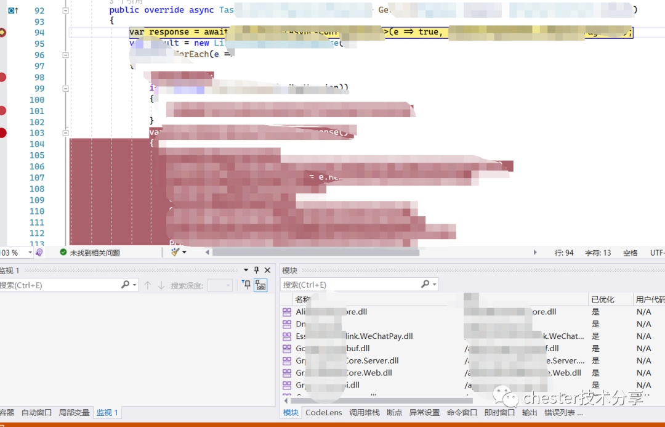Click module icon of the Dn row
Viewport: 665px width, 427px height.
[287, 324]
